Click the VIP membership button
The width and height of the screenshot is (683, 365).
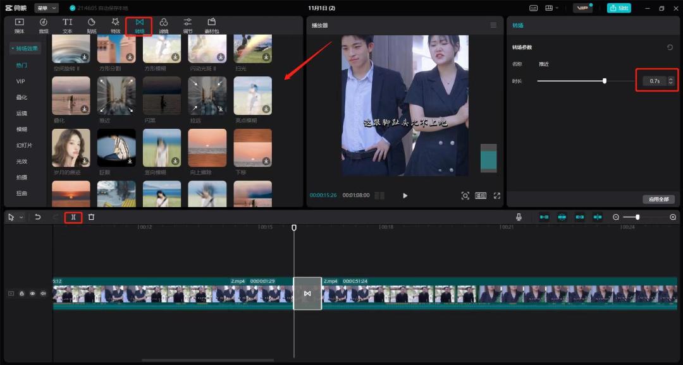(x=582, y=8)
